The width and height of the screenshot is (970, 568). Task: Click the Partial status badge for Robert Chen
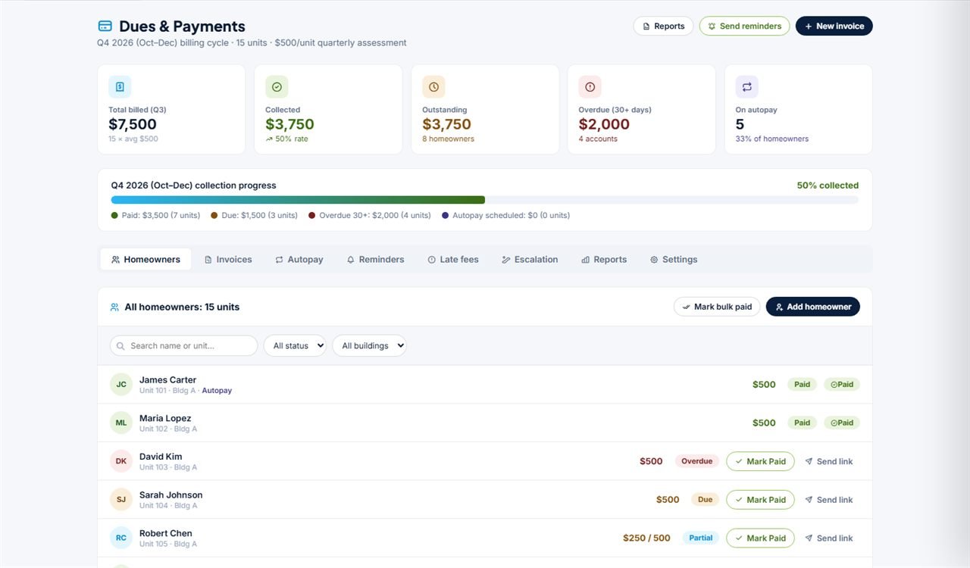pyautogui.click(x=701, y=538)
